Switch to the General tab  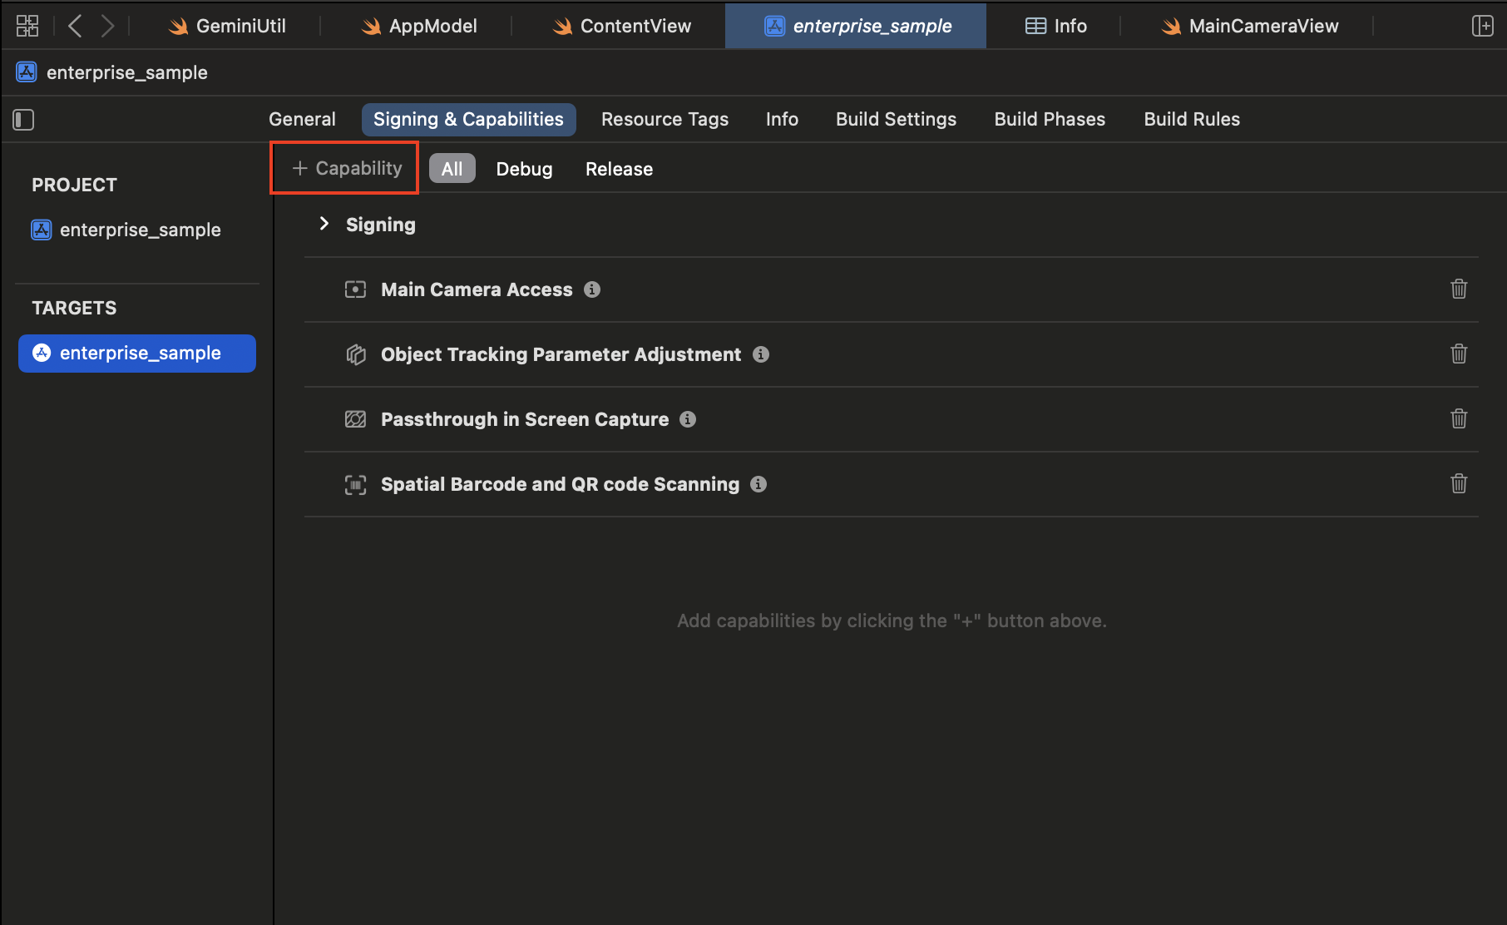pyautogui.click(x=302, y=119)
